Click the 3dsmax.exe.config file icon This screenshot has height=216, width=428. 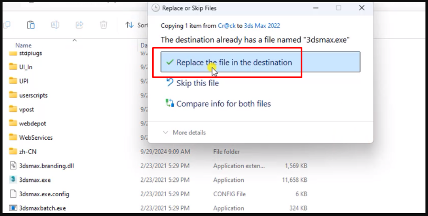coord(13,194)
